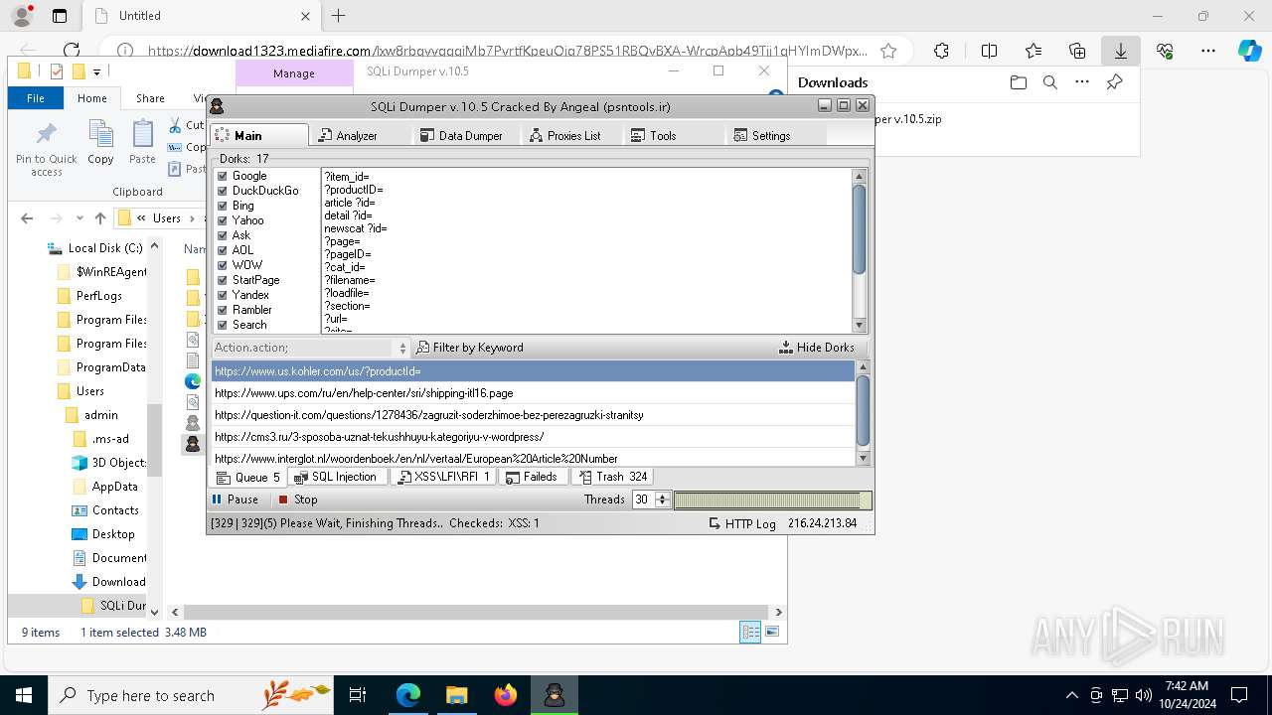
Task: Open the HTTP Log
Action: (743, 523)
